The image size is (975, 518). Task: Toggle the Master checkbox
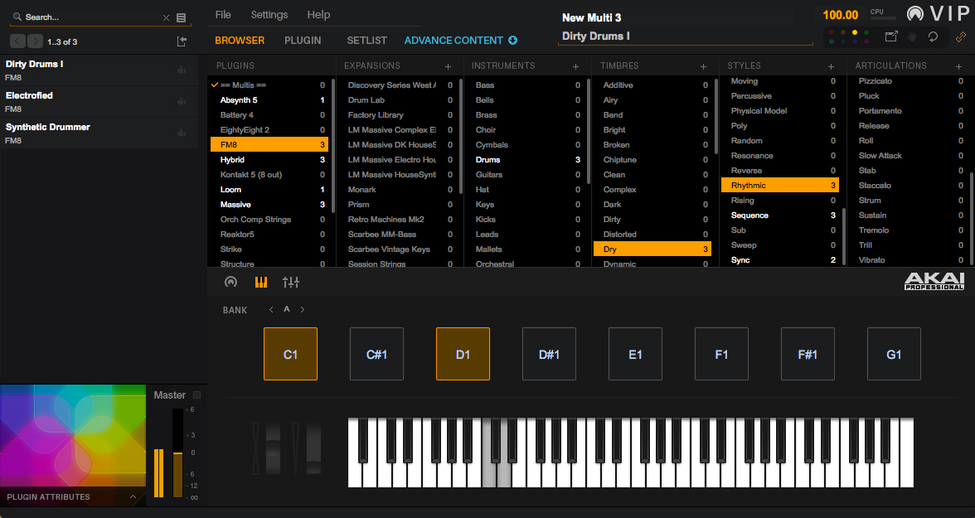pyautogui.click(x=197, y=395)
